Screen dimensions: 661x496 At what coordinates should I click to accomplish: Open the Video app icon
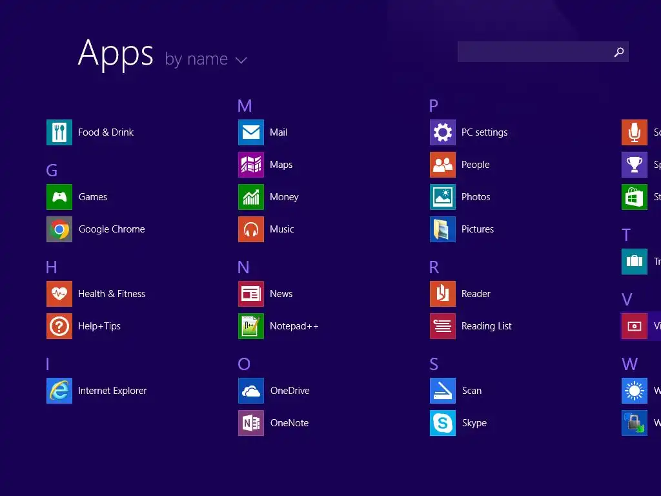(635, 326)
